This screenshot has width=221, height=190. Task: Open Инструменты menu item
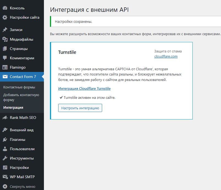point(22,158)
